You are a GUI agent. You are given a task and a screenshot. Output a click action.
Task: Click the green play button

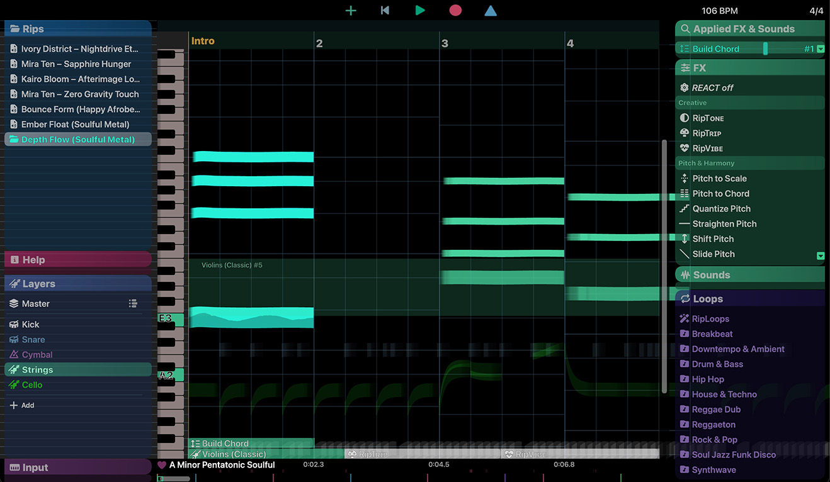(x=420, y=10)
